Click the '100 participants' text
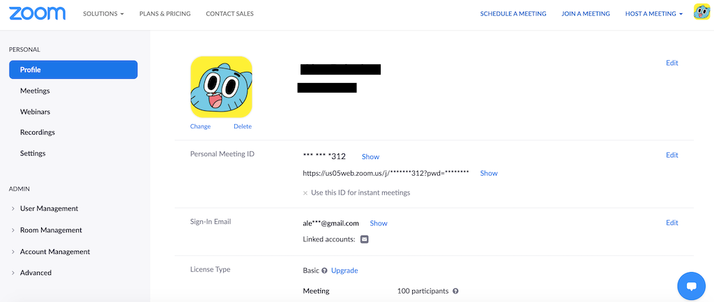This screenshot has width=714, height=302. pyautogui.click(x=423, y=291)
